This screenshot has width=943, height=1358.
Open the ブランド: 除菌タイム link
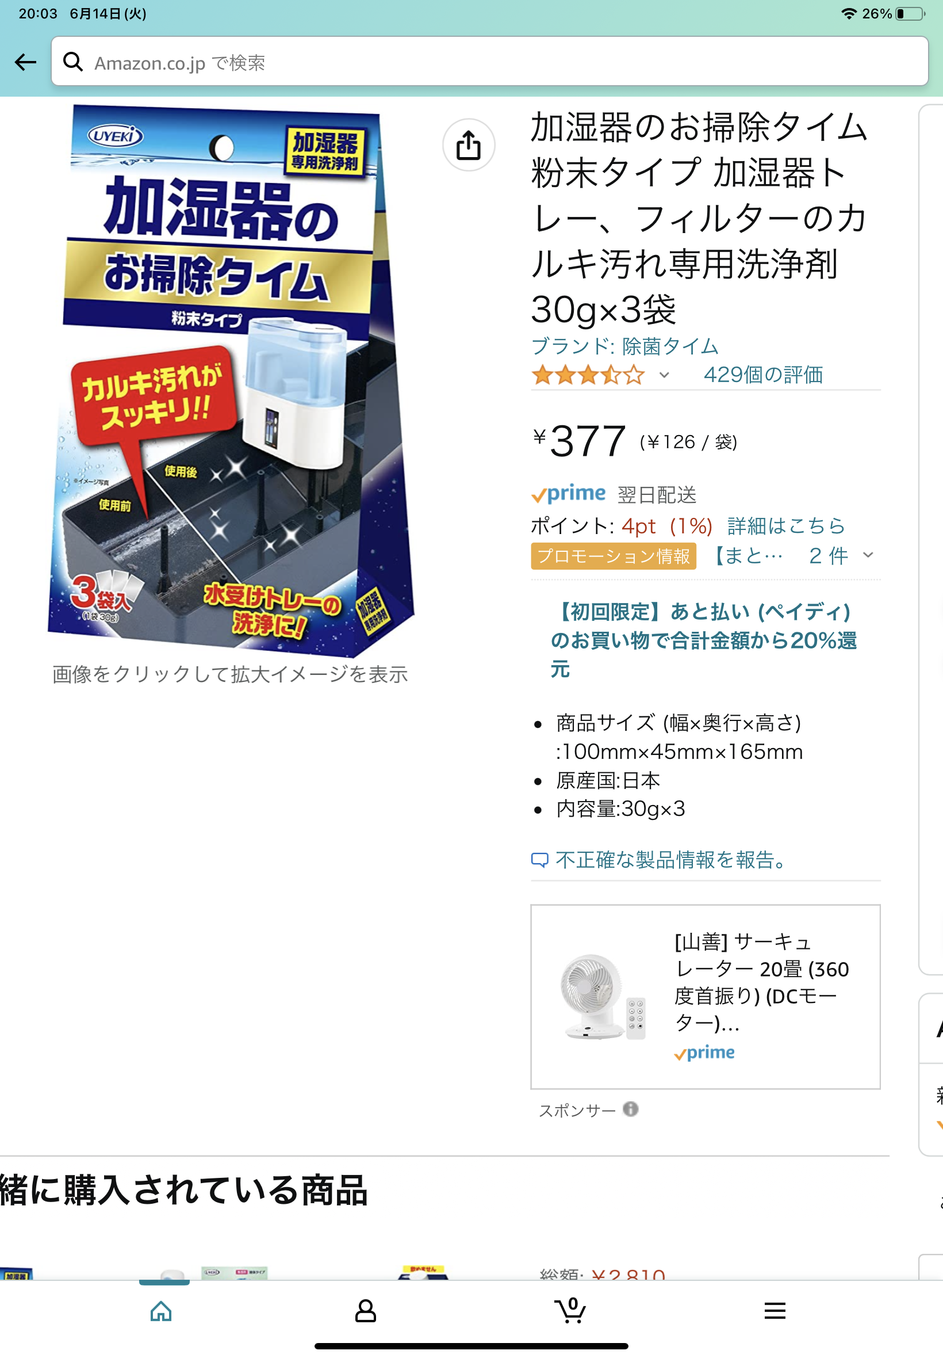coord(624,346)
